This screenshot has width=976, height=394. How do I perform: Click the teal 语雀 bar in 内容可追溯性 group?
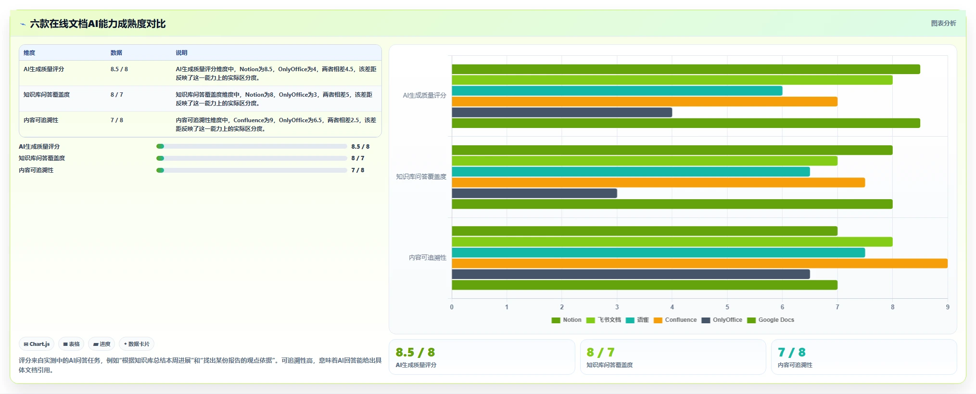(659, 253)
